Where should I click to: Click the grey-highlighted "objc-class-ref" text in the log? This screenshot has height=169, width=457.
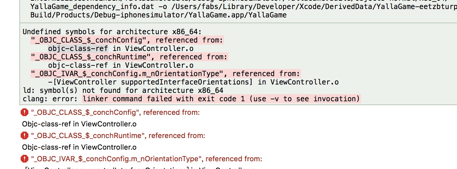point(78,49)
